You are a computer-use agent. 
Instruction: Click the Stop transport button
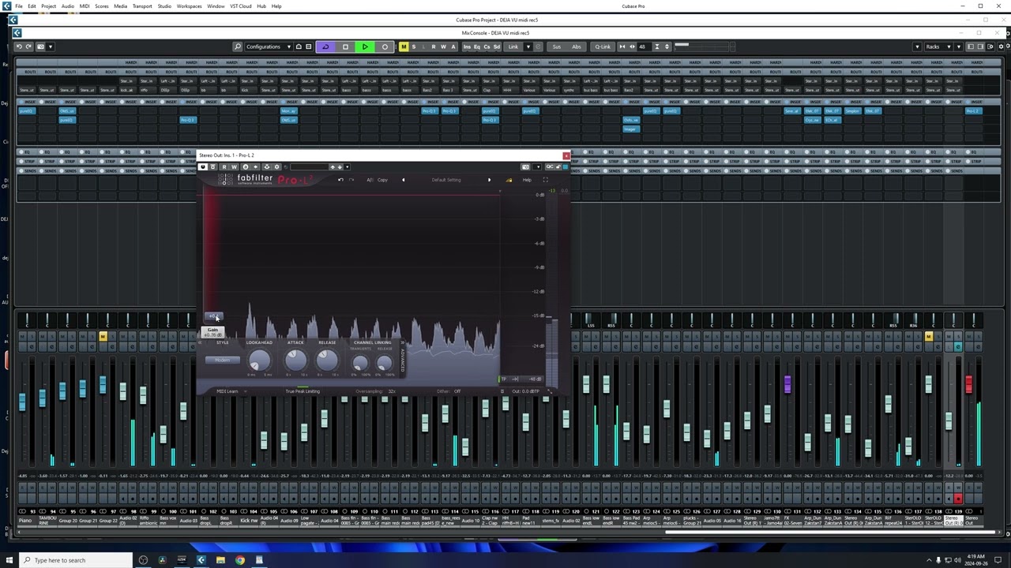click(x=345, y=47)
